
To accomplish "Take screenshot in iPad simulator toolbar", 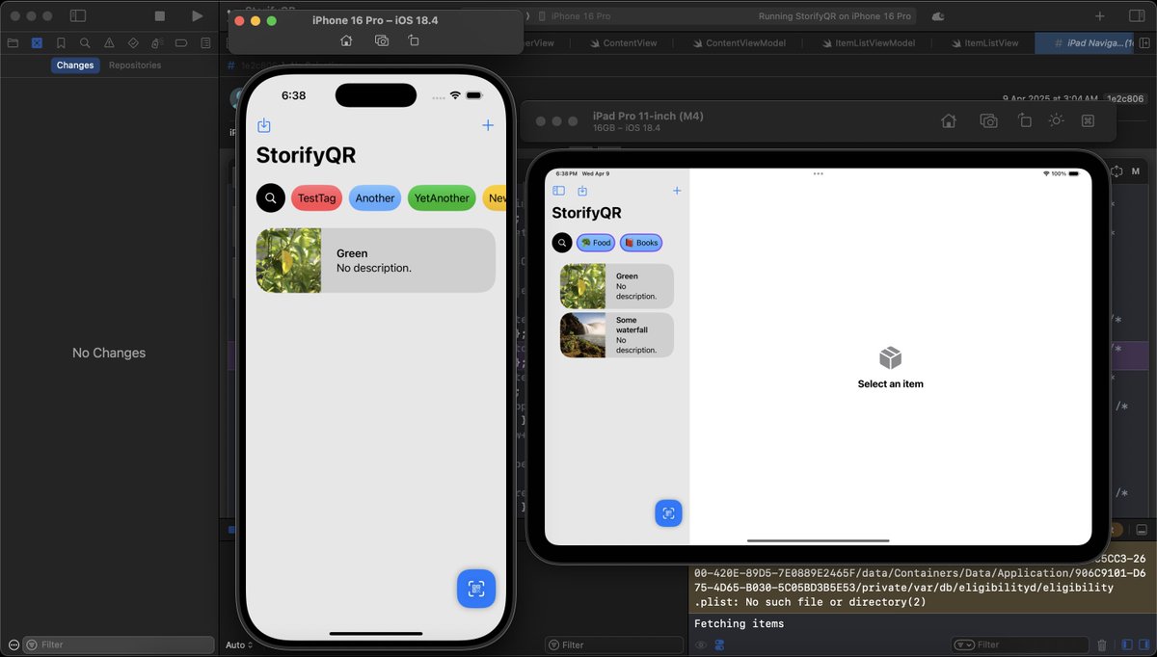I will click(988, 120).
